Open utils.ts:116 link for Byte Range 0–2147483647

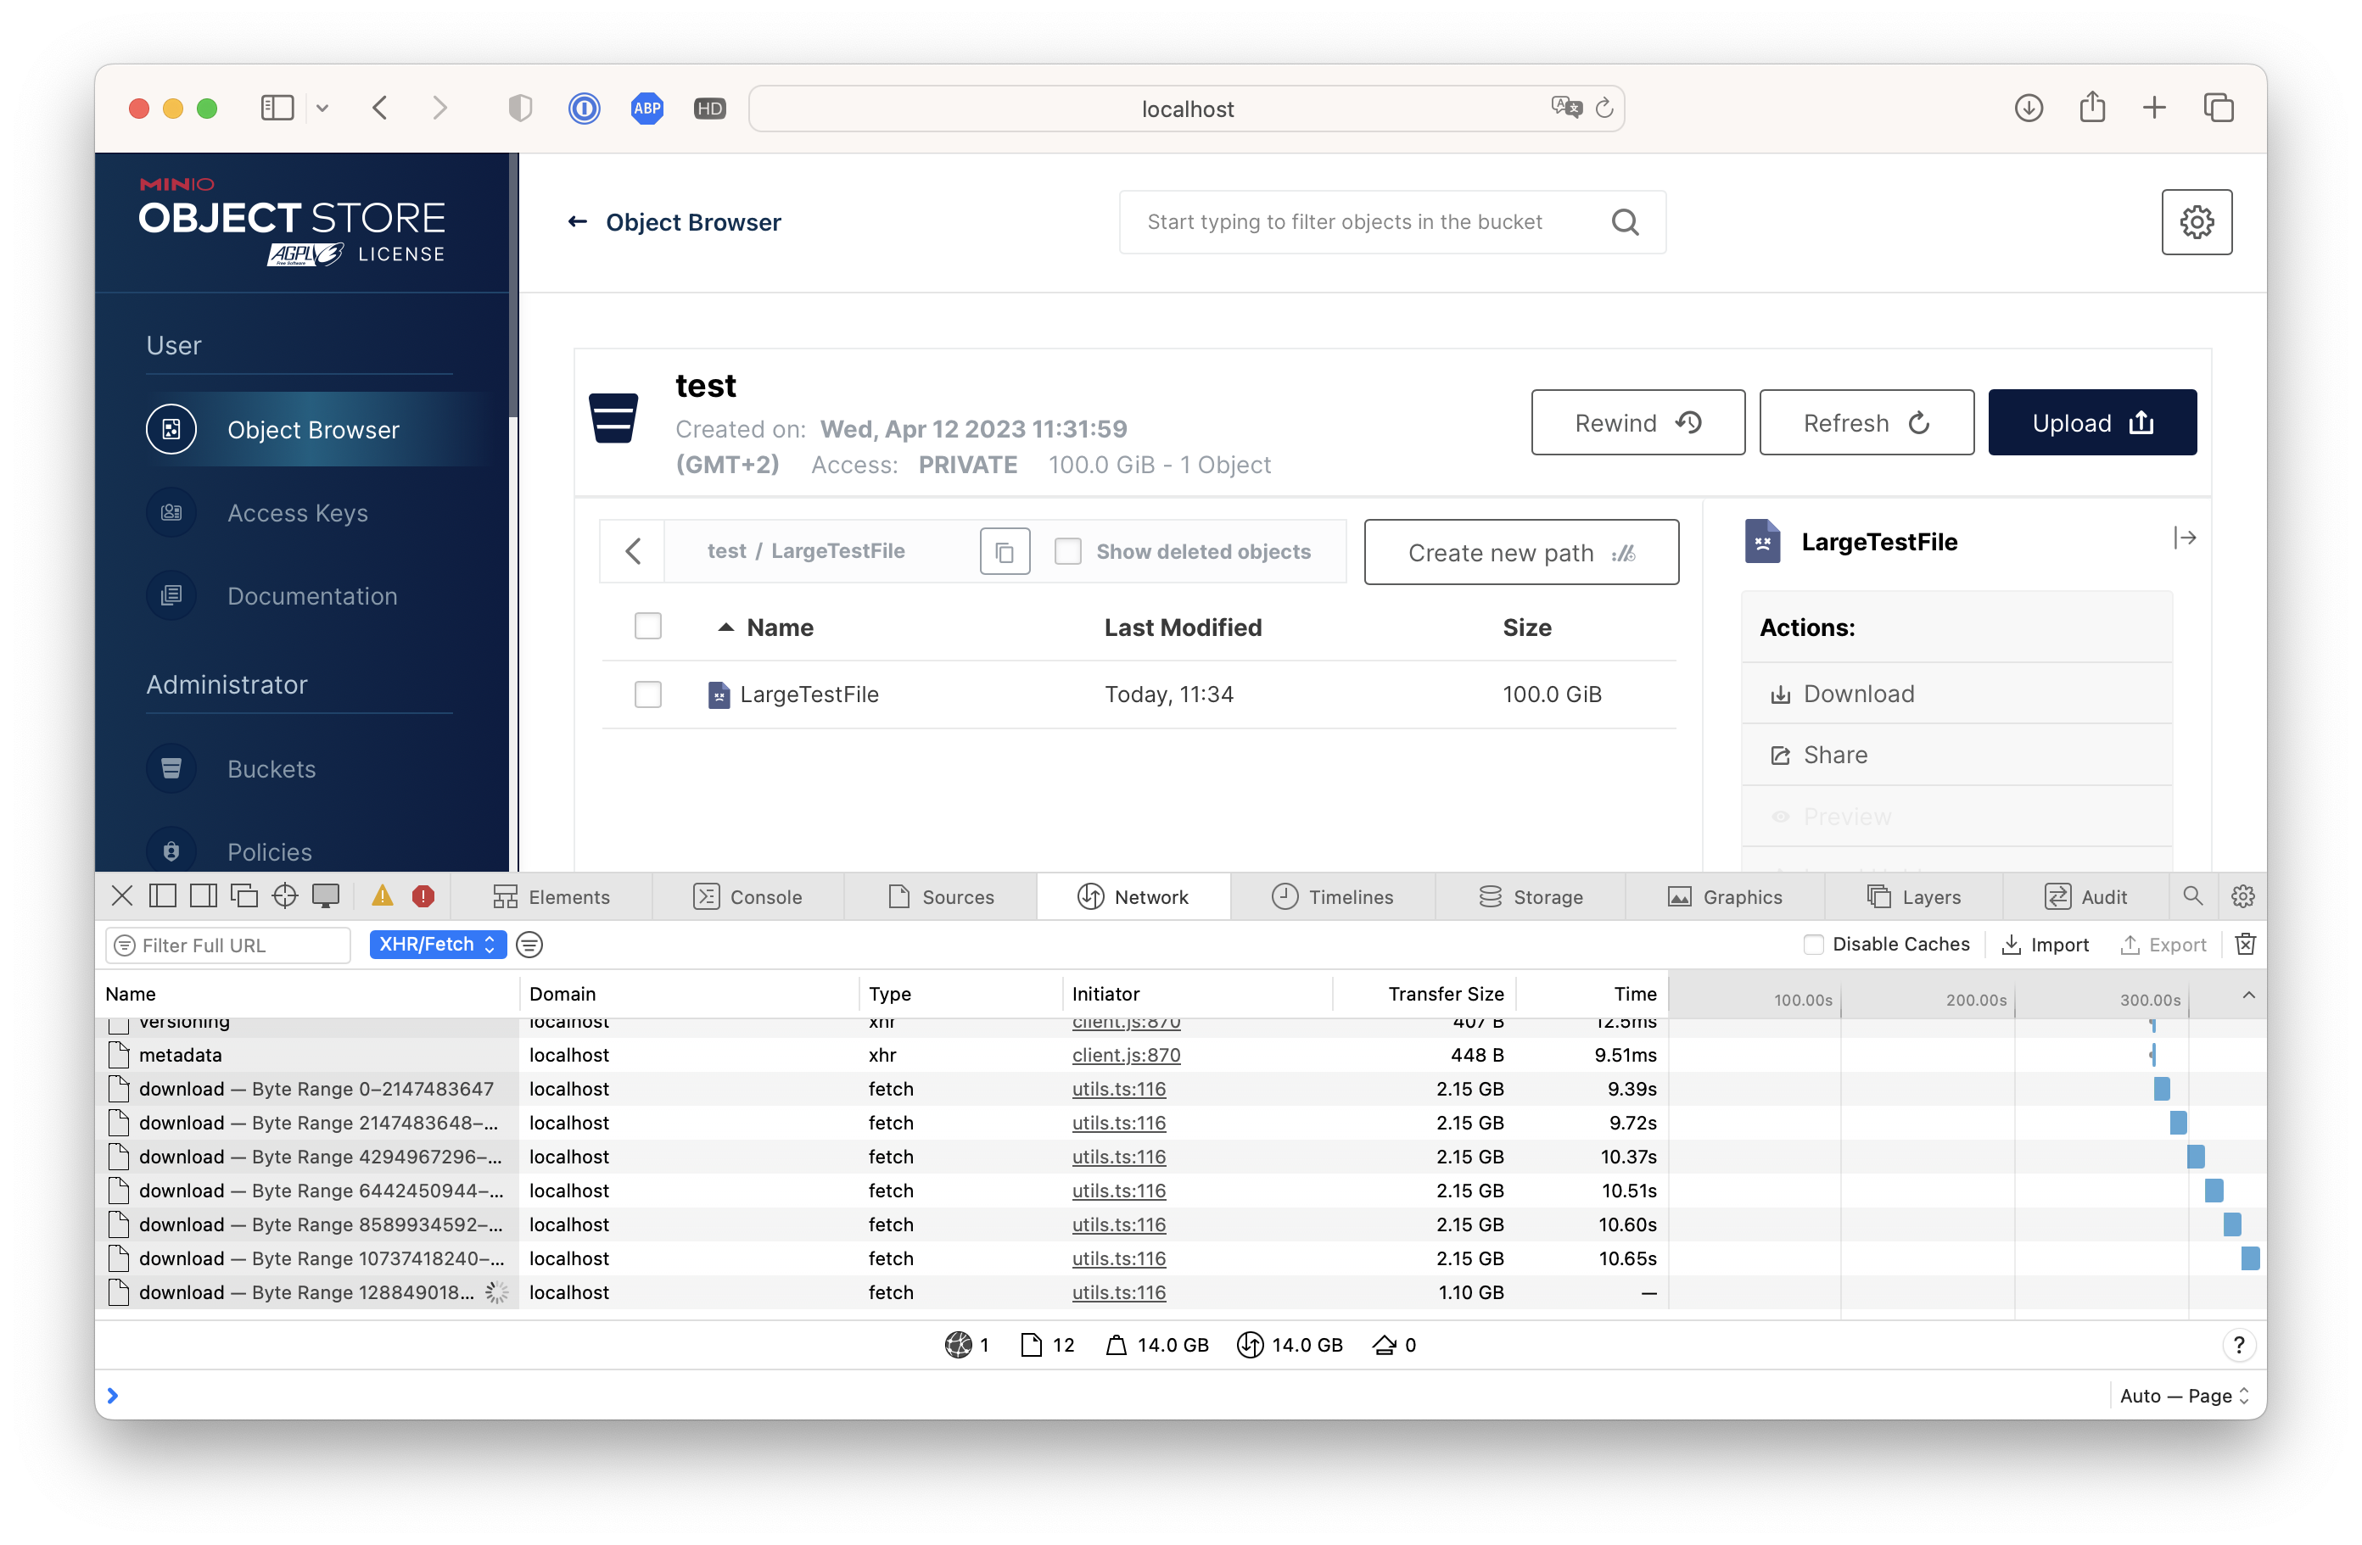point(1118,1089)
